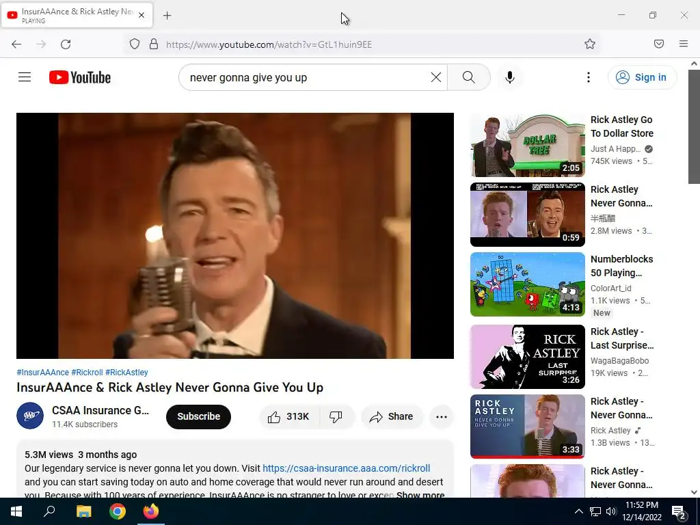700x525 pixels.
Task: Launch Google Chrome from taskbar
Action: click(x=118, y=511)
